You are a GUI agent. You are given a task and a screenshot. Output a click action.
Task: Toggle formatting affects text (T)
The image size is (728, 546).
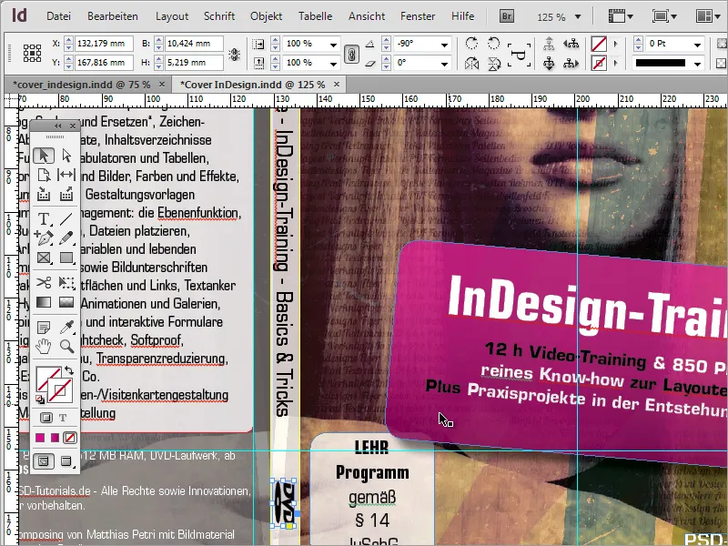(x=63, y=418)
